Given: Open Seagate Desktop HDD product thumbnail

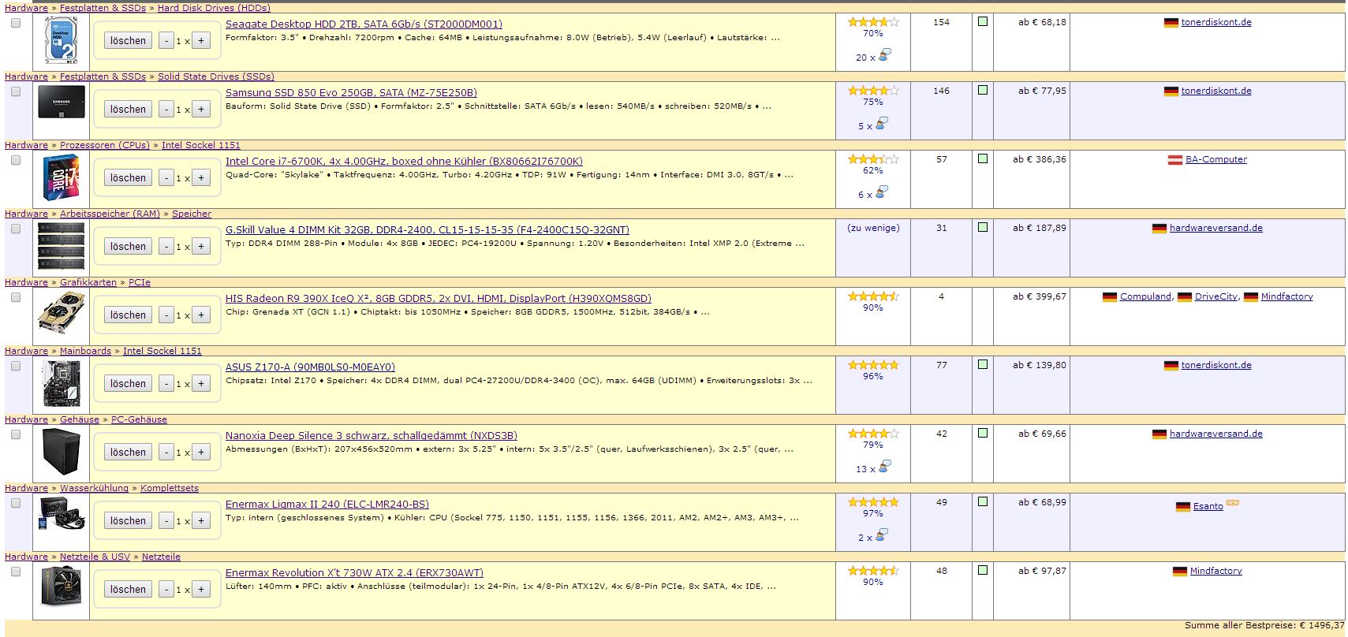Looking at the screenshot, I should (x=61, y=41).
